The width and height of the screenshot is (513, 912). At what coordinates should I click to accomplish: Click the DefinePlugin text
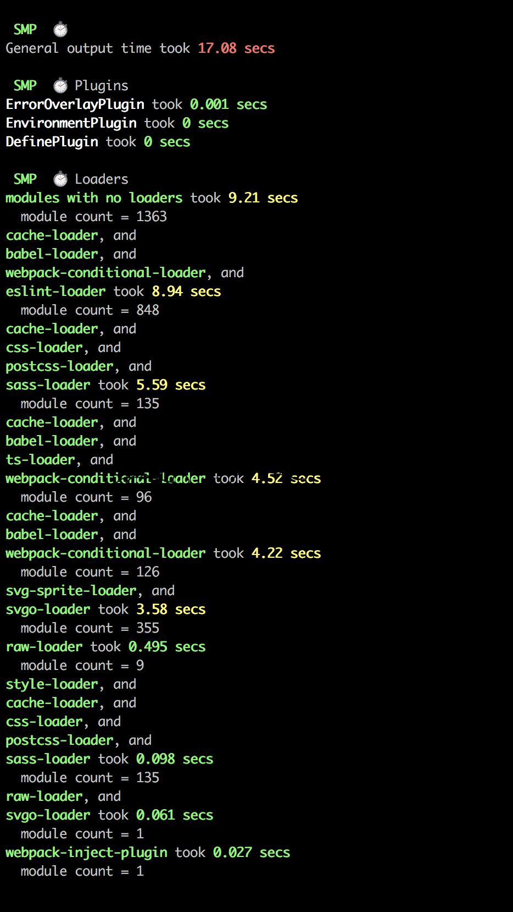(52, 142)
